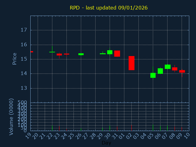Click the red volume bar on day 31
The height and width of the screenshot is (147, 196).
pos(117,128)
